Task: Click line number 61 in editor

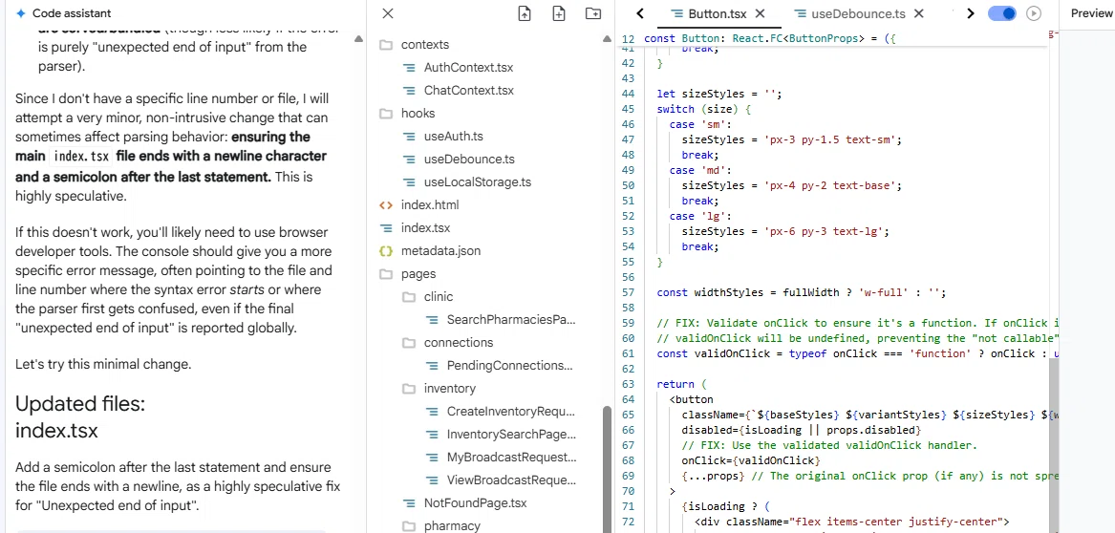Action: (627, 354)
